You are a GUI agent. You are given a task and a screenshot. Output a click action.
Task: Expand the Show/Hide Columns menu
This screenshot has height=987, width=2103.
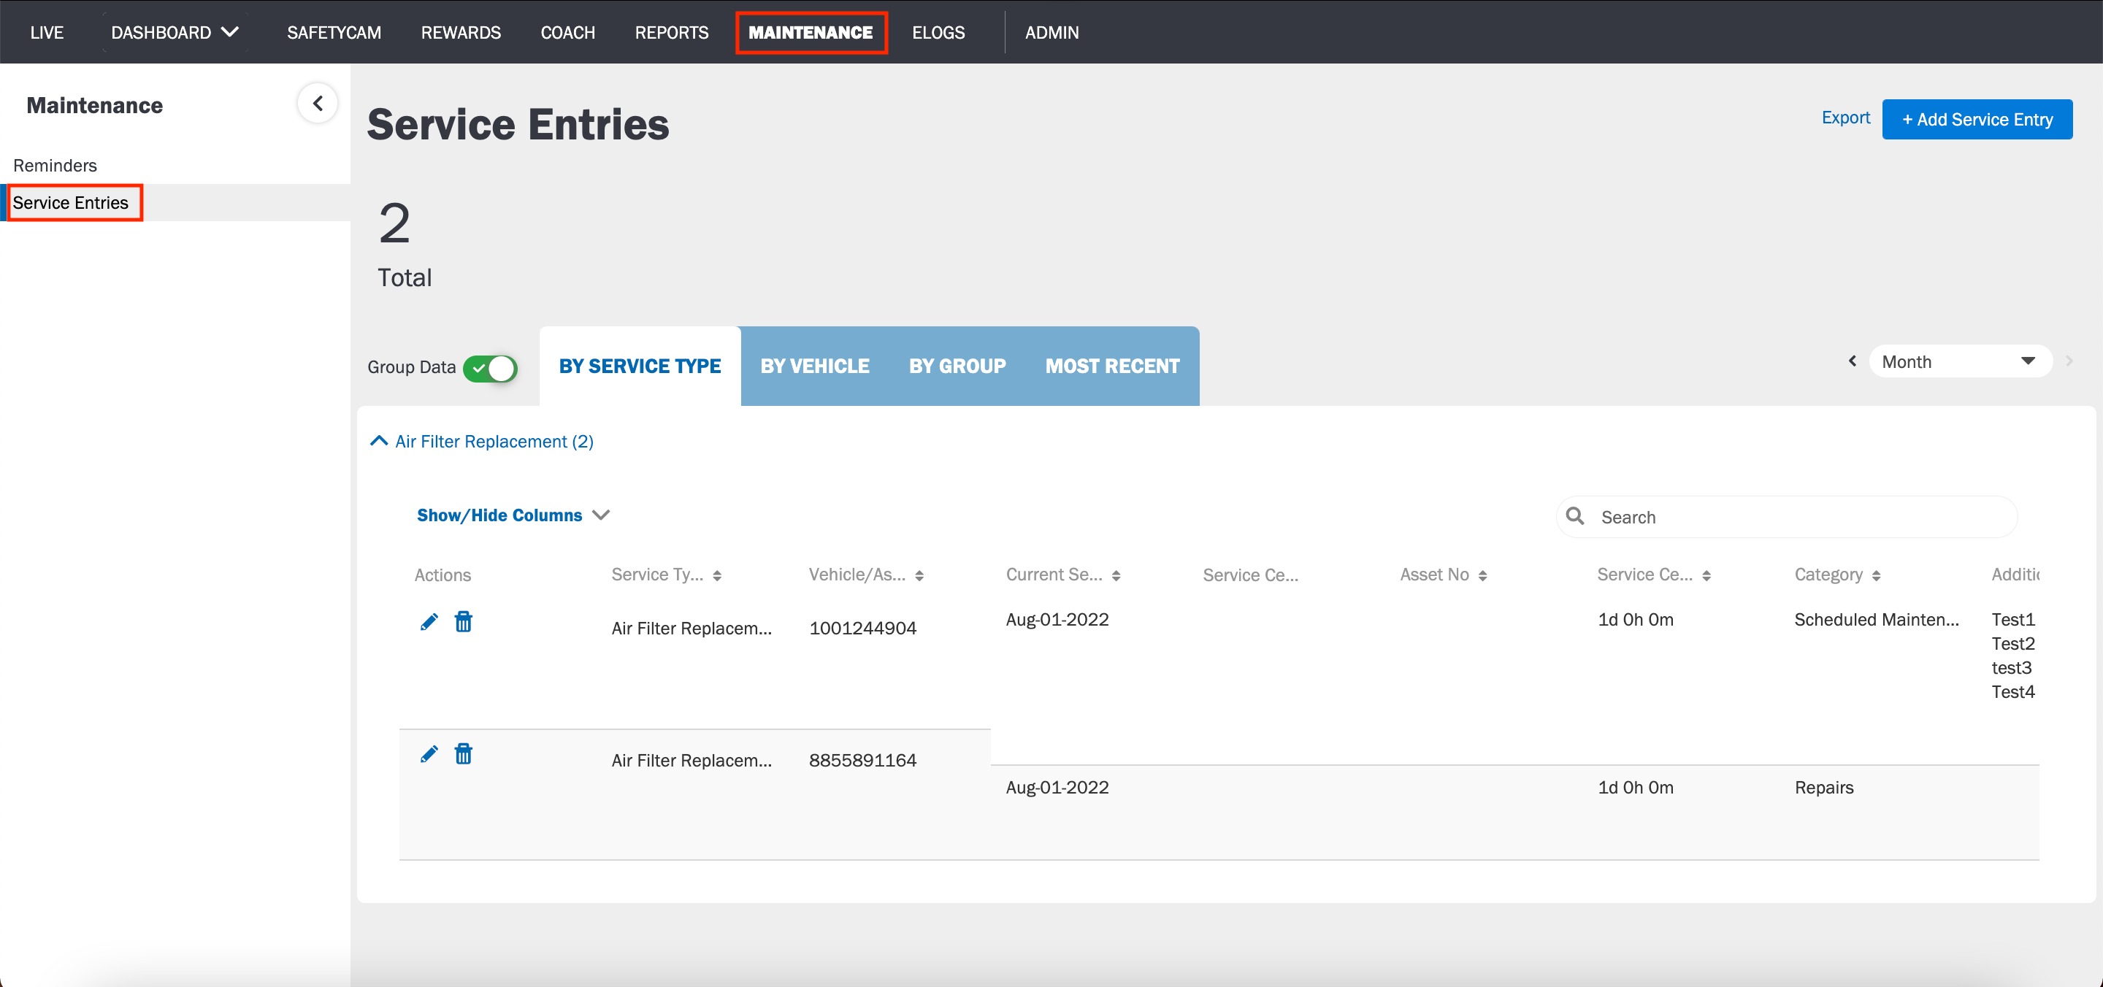pos(513,515)
